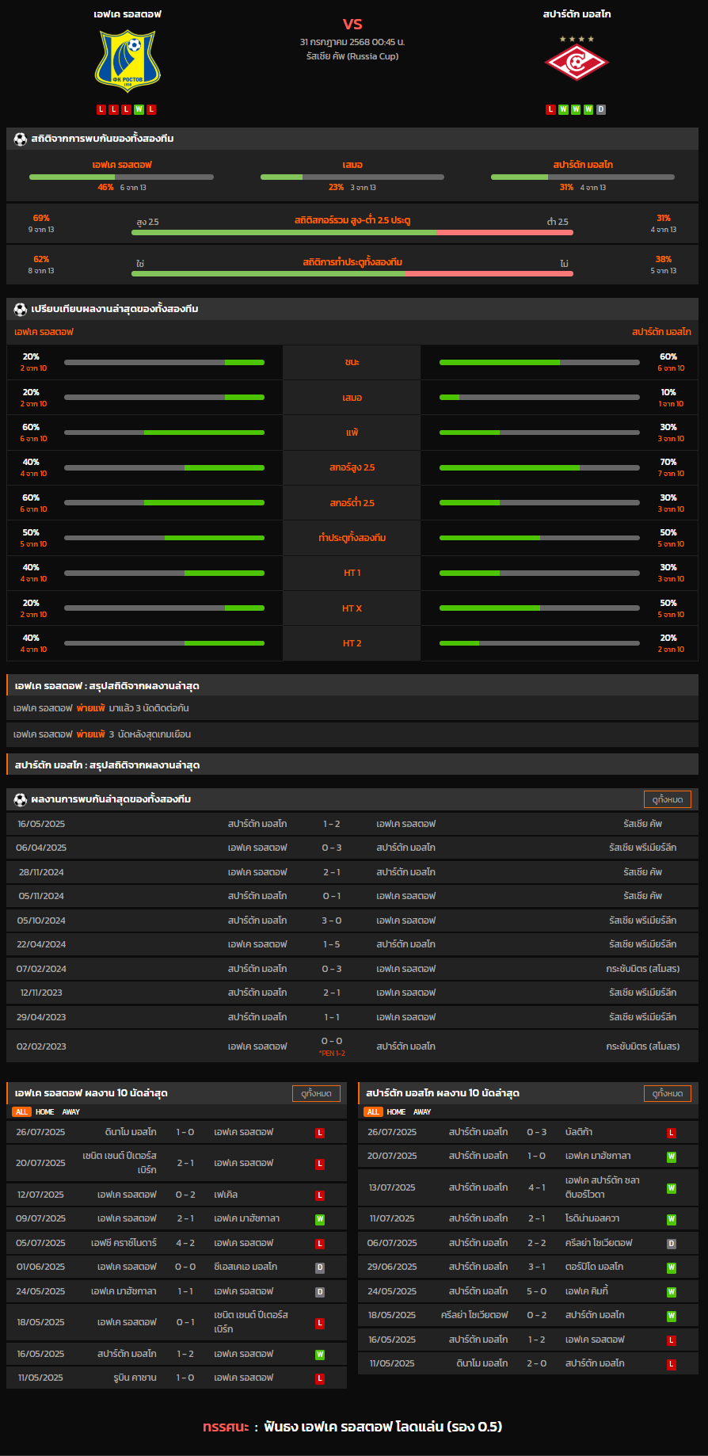708x1456 pixels.
Task: Click the grey D badge under the Spartak logo
Action: click(x=601, y=109)
